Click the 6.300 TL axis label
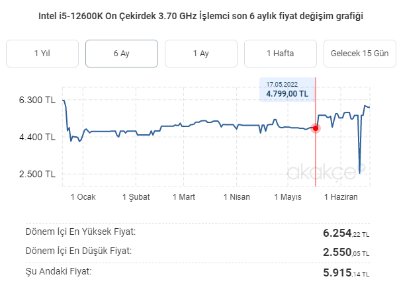 click(x=37, y=100)
